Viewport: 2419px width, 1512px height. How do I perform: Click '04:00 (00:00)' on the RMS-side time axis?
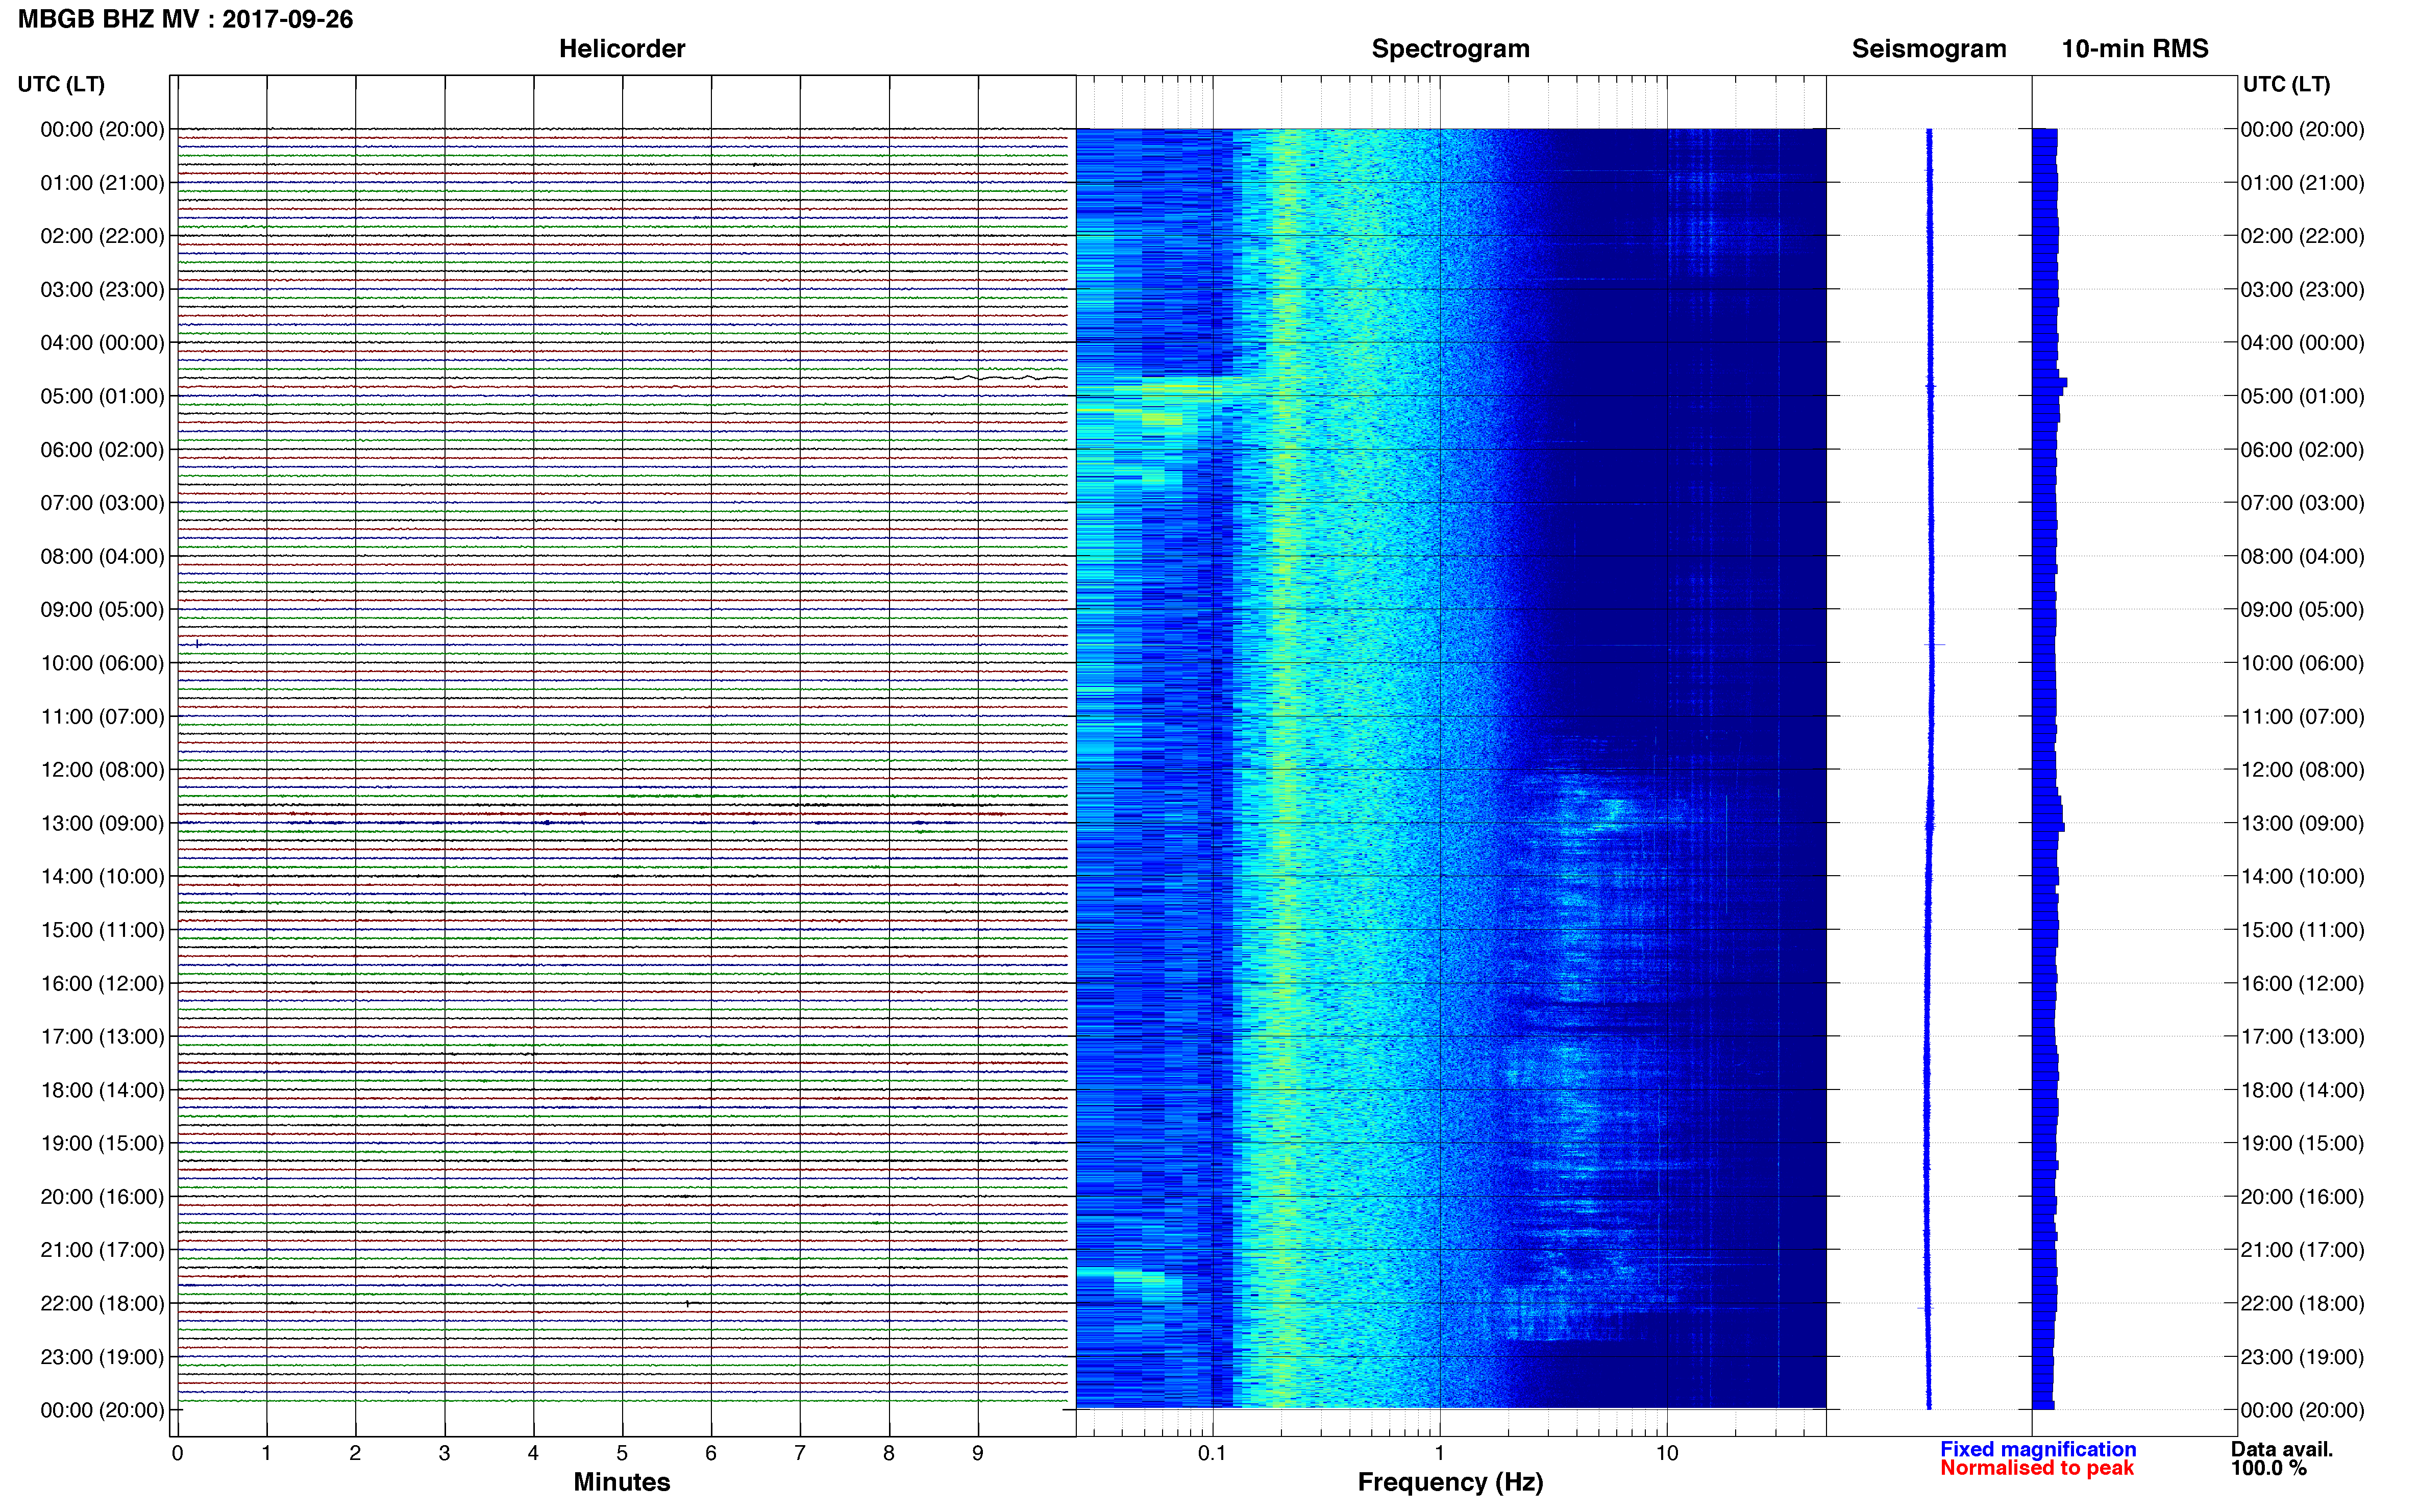pyautogui.click(x=2302, y=343)
